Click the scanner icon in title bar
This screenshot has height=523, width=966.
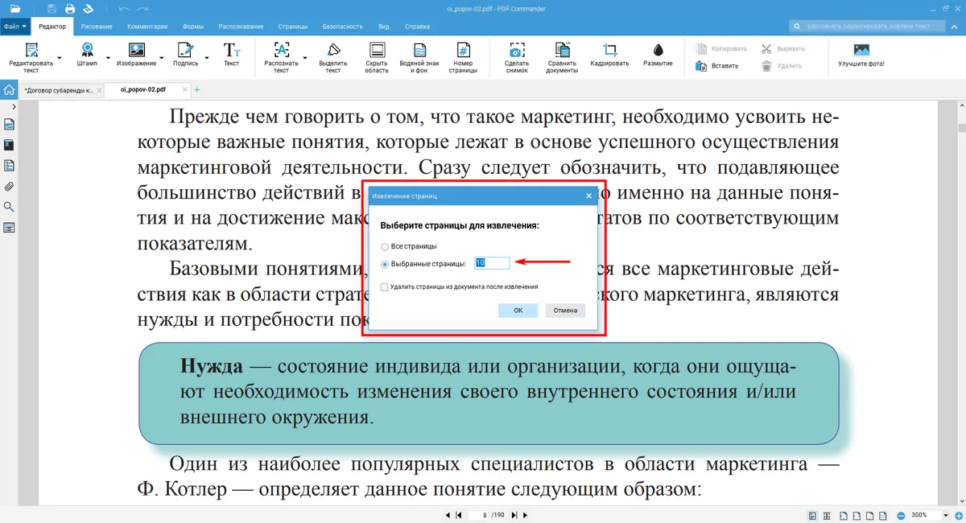[x=88, y=9]
